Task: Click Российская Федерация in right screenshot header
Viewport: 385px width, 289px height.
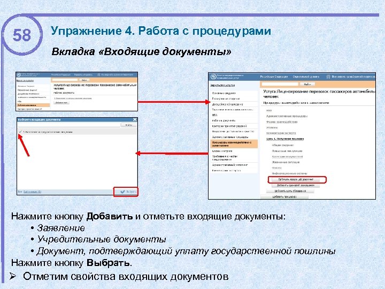Action: click(x=274, y=77)
